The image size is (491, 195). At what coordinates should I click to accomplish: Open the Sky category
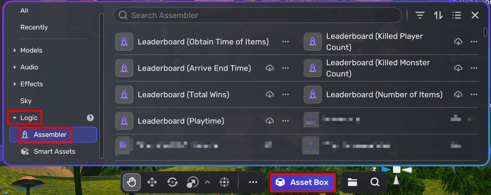(x=26, y=101)
